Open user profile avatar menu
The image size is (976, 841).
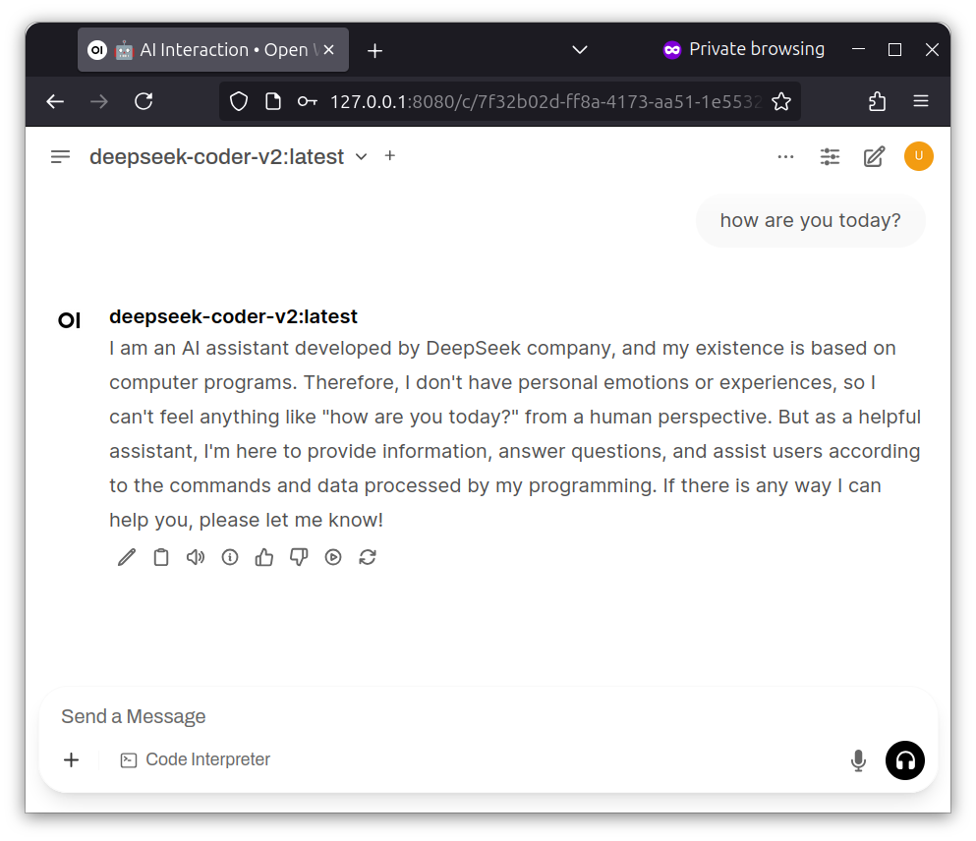(919, 156)
